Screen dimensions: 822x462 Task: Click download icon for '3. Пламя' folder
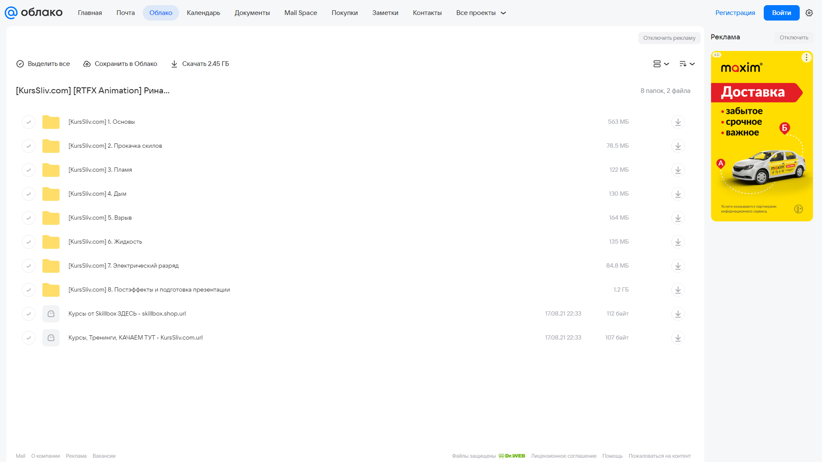(678, 170)
